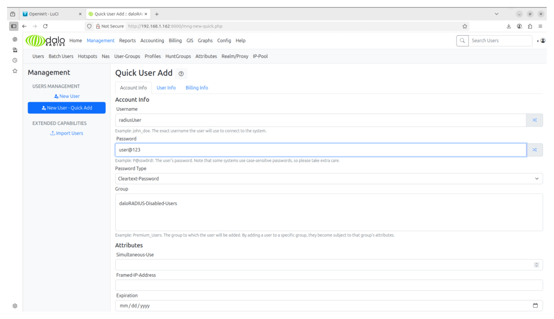Bookmark this page with the star icon
The height and width of the screenshot is (319, 554).
coord(465,26)
